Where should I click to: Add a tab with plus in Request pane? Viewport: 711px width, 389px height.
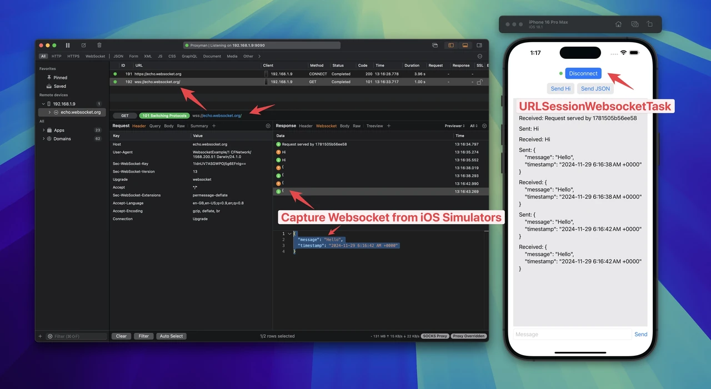click(x=214, y=126)
